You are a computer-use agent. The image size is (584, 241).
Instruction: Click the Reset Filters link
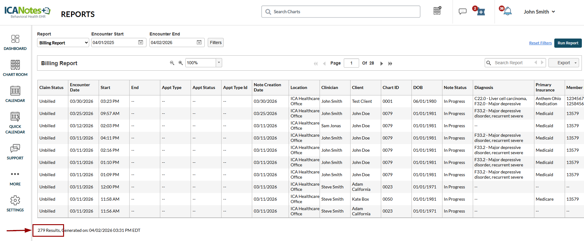coord(540,43)
